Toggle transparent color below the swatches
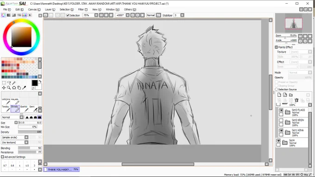This screenshot has width=315, height=177. (x=33, y=88)
